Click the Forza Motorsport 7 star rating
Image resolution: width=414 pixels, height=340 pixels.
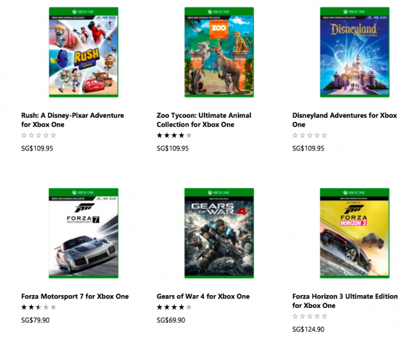coord(38,307)
